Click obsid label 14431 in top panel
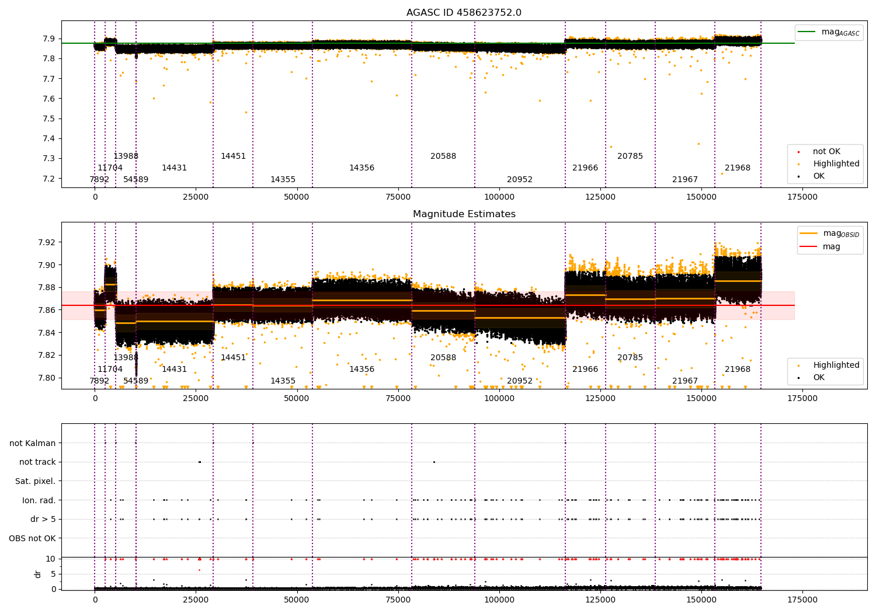The image size is (876, 613). tap(175, 168)
